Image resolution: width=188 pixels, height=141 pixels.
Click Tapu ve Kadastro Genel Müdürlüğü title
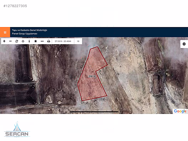pos(30,30)
